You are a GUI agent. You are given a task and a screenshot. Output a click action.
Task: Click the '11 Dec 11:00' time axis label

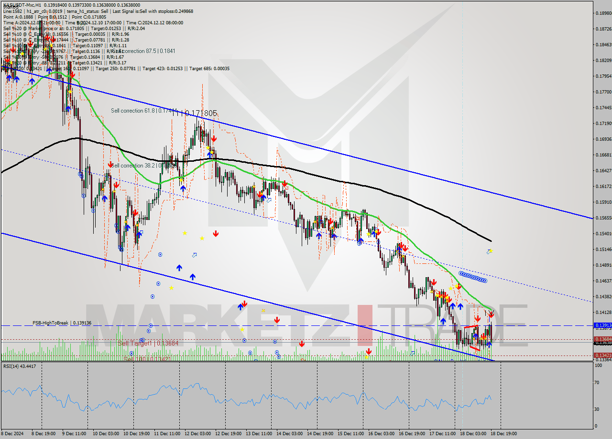click(x=167, y=433)
